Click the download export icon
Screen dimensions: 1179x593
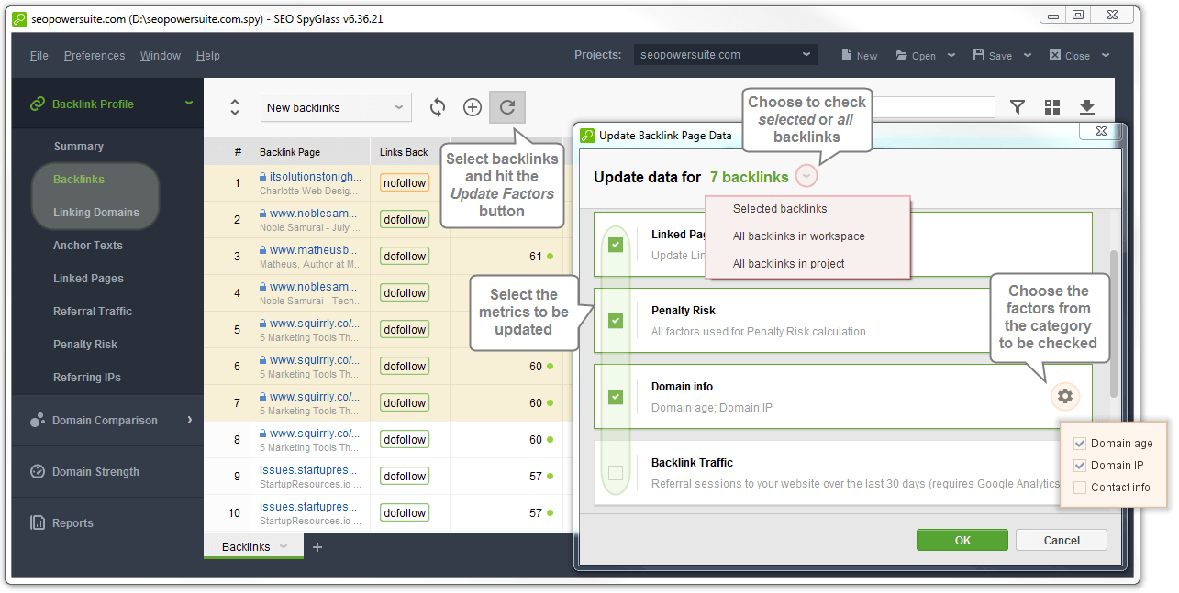1087,107
